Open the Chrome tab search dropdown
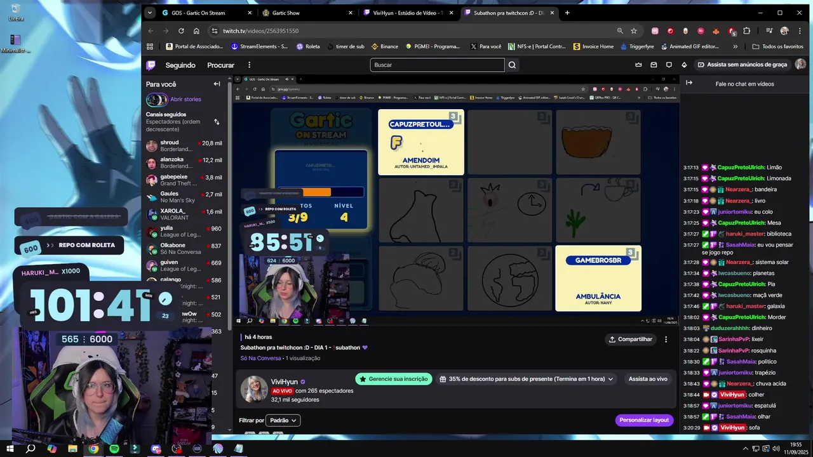 click(149, 13)
